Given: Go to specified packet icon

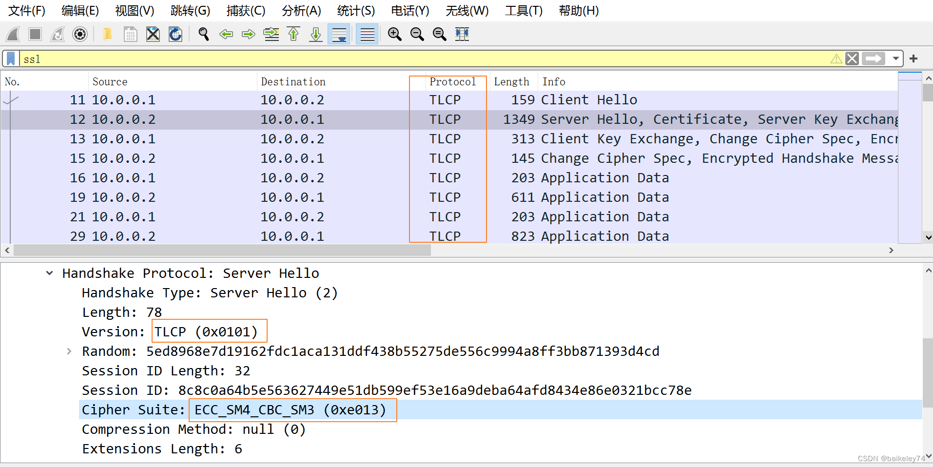Looking at the screenshot, I should click(271, 34).
